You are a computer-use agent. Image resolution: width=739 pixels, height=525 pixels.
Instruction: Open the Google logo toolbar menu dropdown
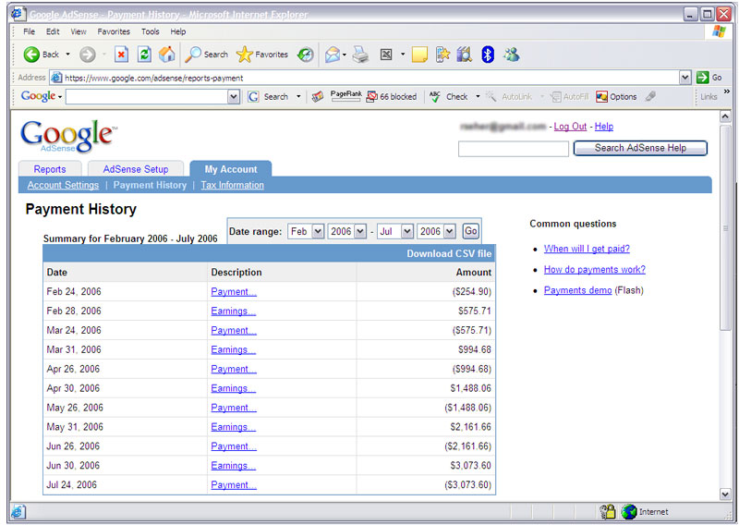coord(60,97)
